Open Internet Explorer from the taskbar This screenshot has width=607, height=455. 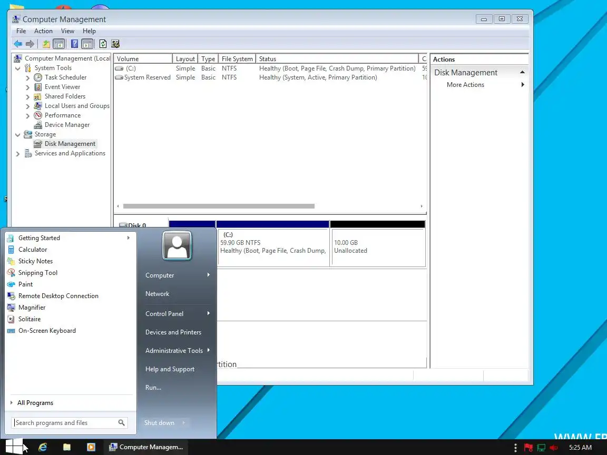tap(43, 447)
